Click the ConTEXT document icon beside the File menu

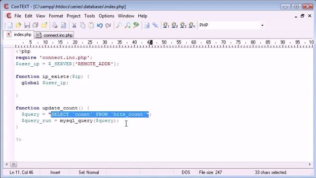pos(9,16)
